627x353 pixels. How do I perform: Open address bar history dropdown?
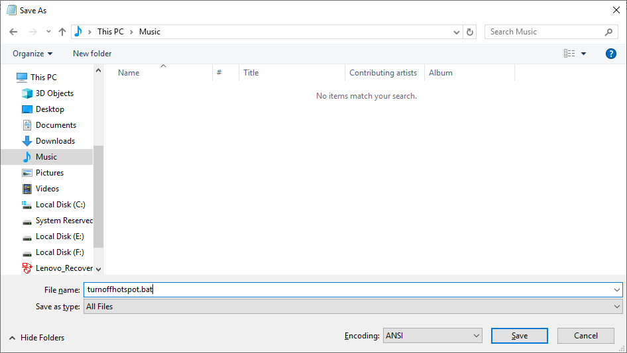(456, 32)
